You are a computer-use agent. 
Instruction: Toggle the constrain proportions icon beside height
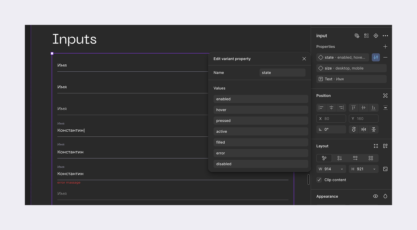click(385, 169)
